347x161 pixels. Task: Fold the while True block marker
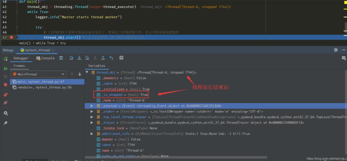(x=17, y=12)
